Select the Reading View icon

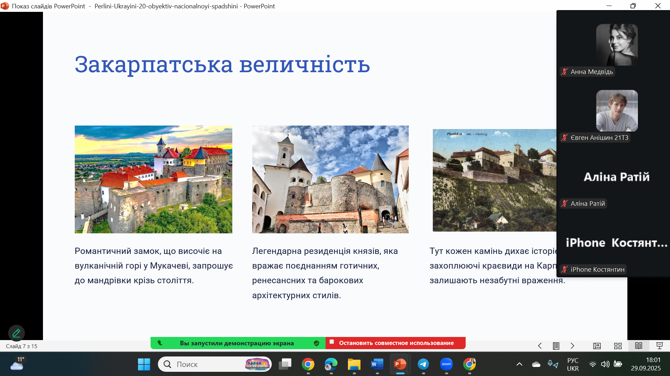click(x=639, y=346)
